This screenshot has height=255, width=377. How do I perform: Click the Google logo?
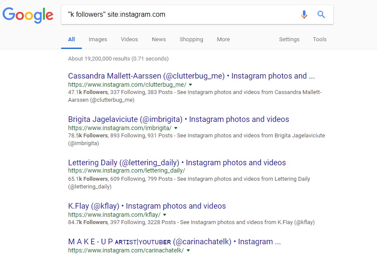pyautogui.click(x=28, y=15)
